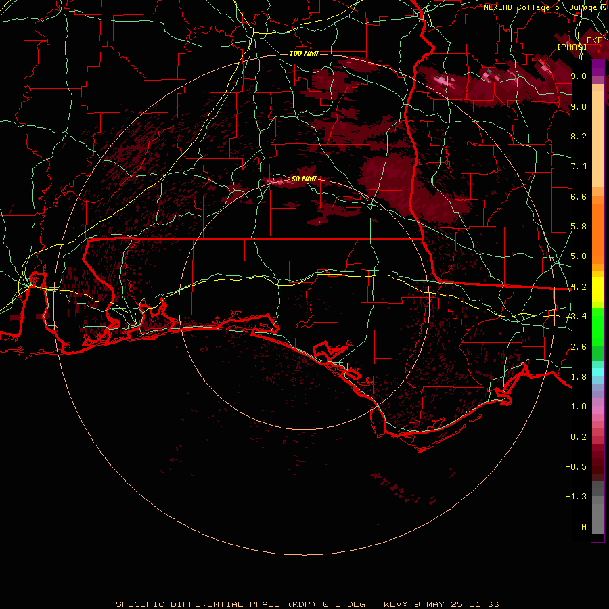609x609 pixels.
Task: Click the TH label at the scale bottom
Action: click(581, 527)
